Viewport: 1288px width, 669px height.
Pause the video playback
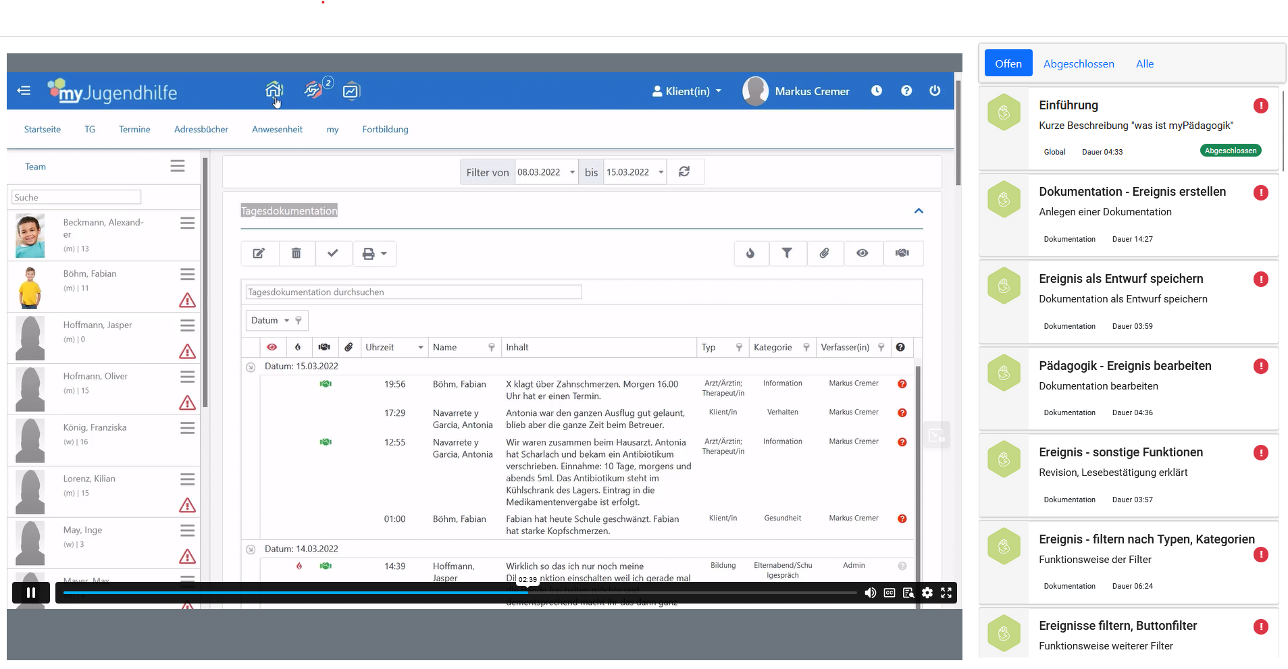[x=31, y=593]
